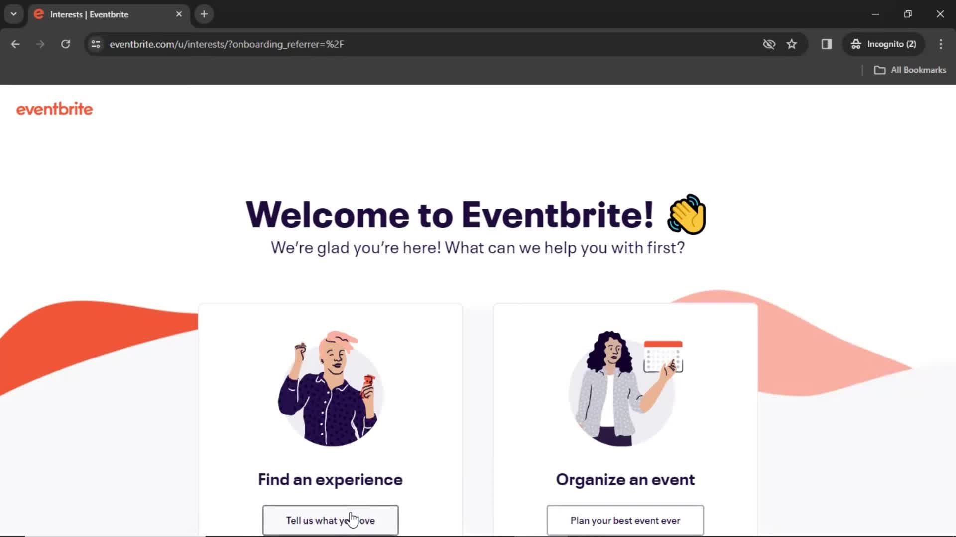
Task: Click Plan your best event ever button
Action: tap(625, 520)
